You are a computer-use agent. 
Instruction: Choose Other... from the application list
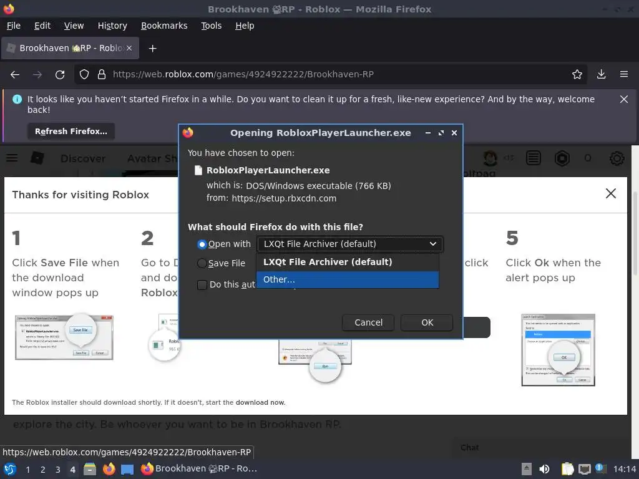pyautogui.click(x=348, y=280)
